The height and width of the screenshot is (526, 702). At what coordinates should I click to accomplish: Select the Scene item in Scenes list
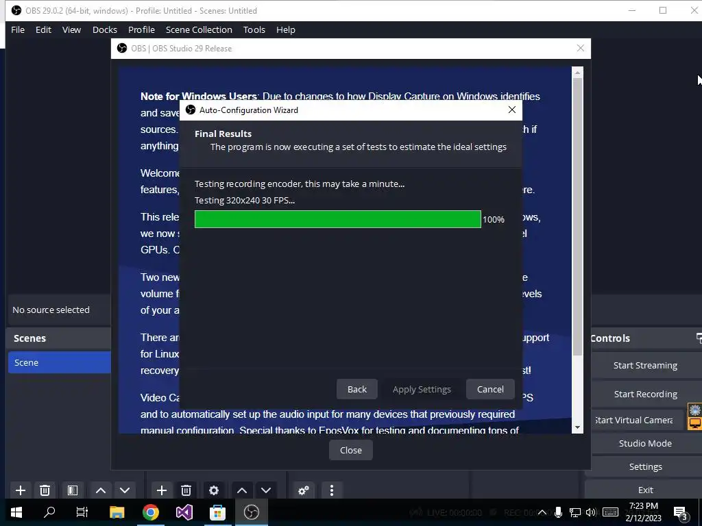[x=59, y=362]
